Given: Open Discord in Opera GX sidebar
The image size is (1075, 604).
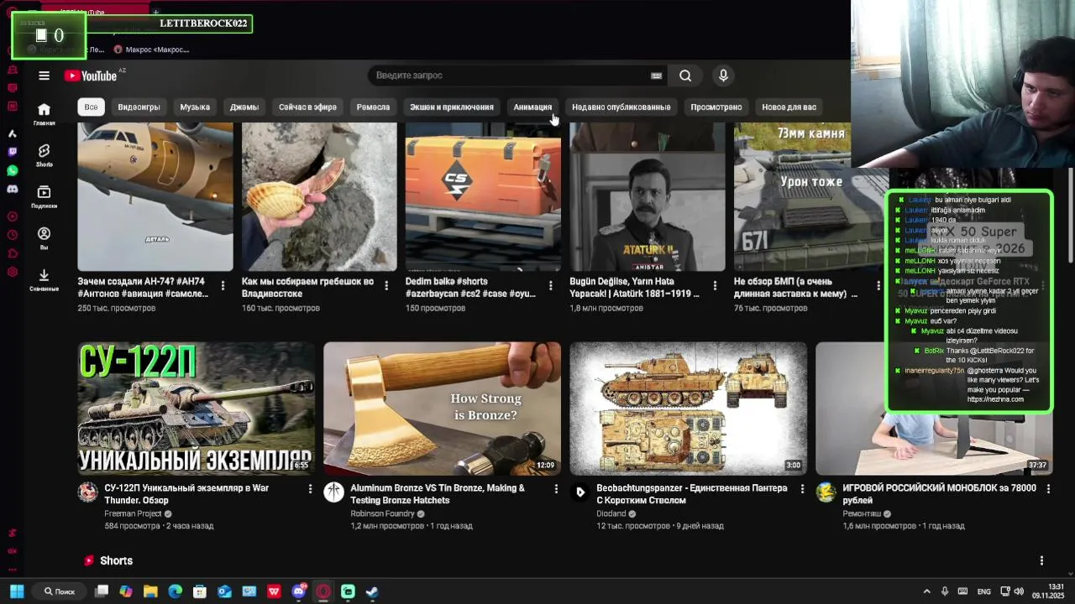Looking at the screenshot, I should pyautogui.click(x=12, y=189).
